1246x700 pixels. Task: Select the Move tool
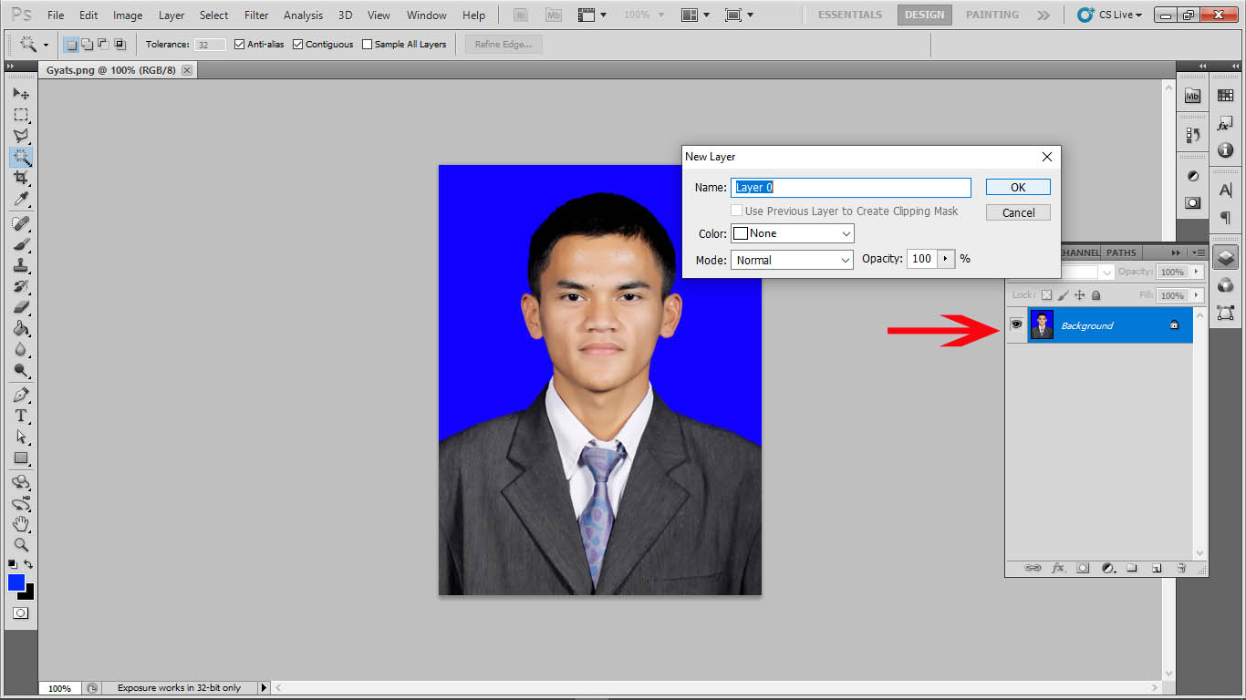tap(21, 94)
